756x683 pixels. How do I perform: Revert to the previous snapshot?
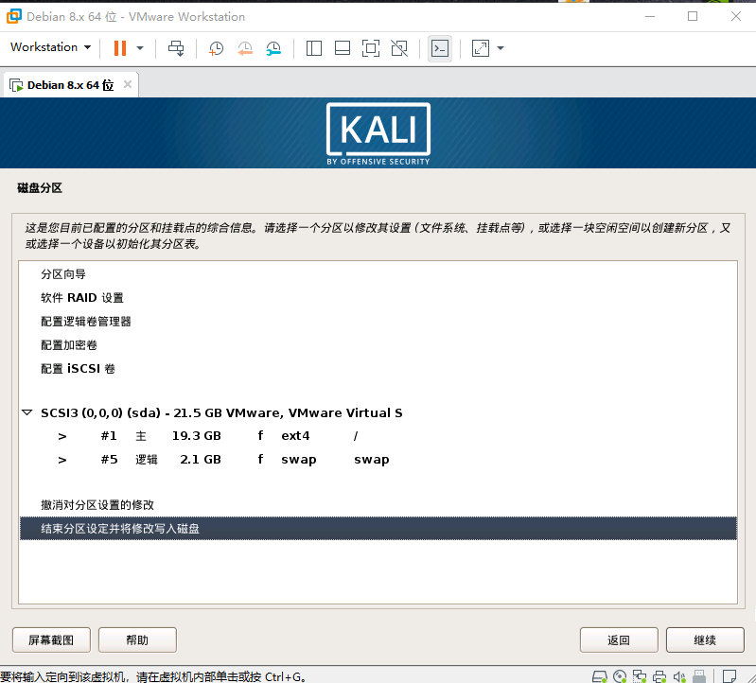pos(245,48)
